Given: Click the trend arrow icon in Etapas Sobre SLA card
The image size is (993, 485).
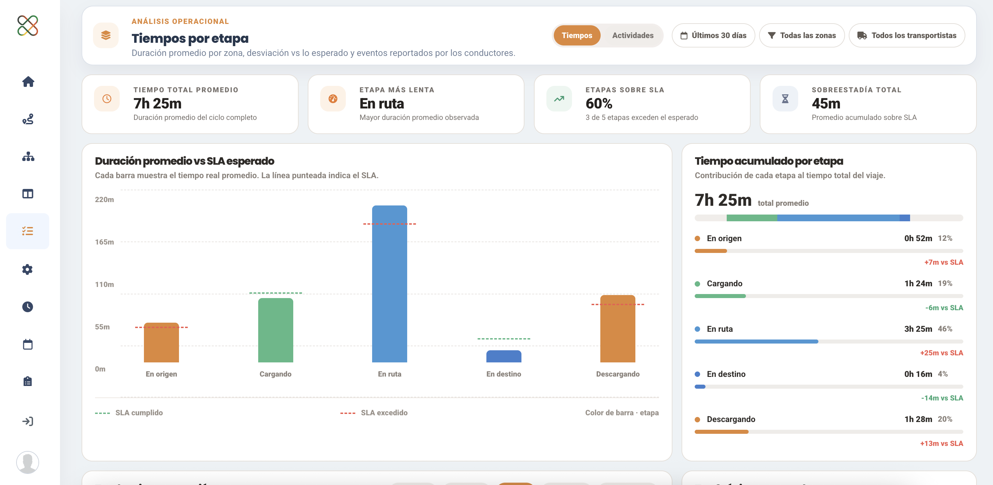Looking at the screenshot, I should pyautogui.click(x=559, y=99).
